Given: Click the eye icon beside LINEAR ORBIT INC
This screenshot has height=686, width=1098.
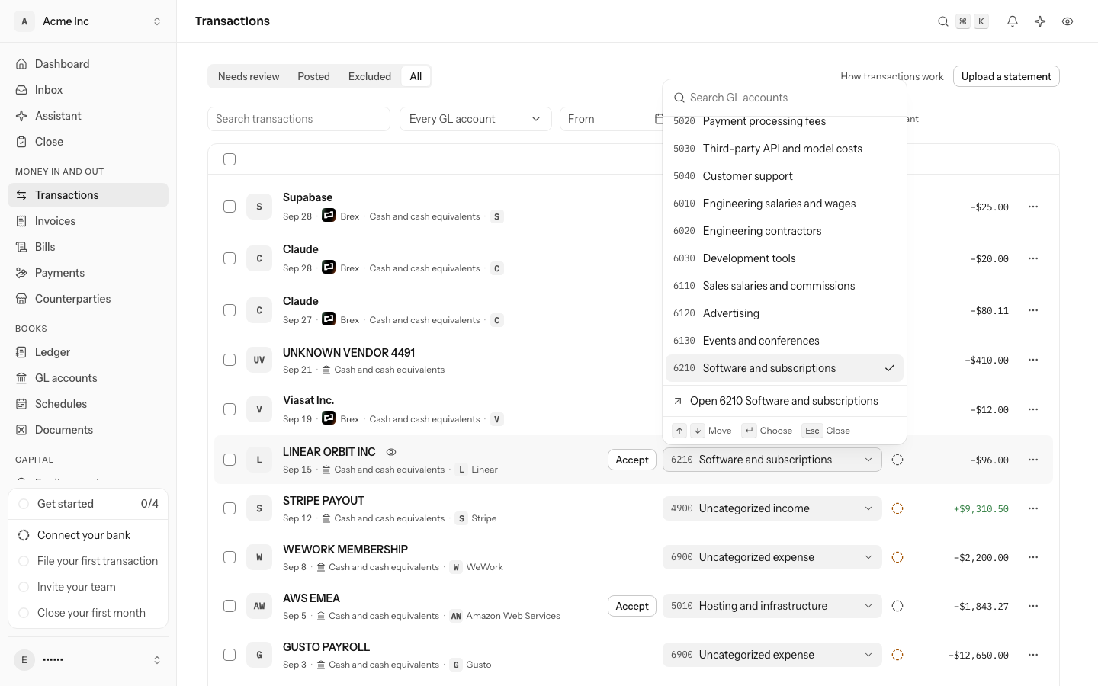Looking at the screenshot, I should pos(391,452).
